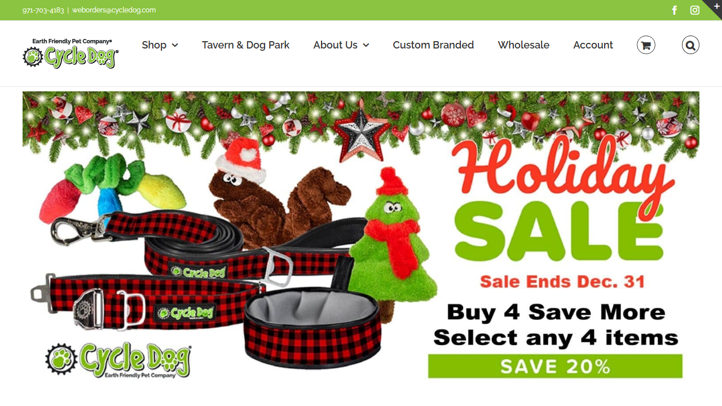Open the Instagram profile icon
The width and height of the screenshot is (722, 406).
tap(695, 10)
